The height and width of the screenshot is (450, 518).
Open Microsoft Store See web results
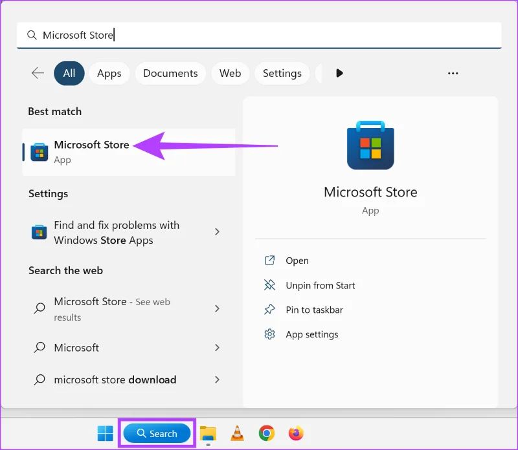[129, 309]
